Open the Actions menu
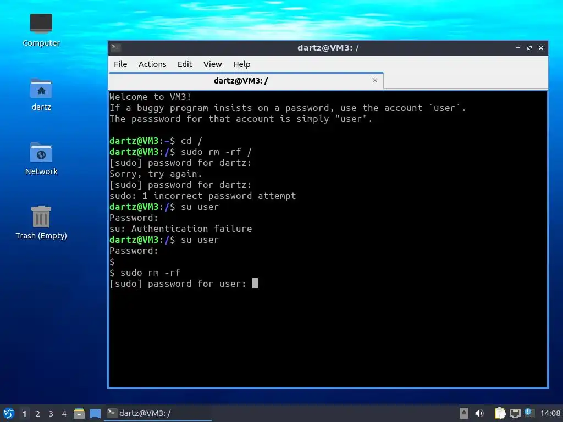This screenshot has width=563, height=422. 152,64
